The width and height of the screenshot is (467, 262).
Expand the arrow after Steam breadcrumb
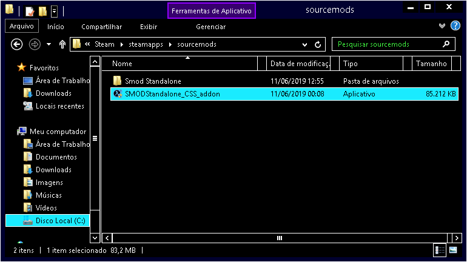coord(122,45)
